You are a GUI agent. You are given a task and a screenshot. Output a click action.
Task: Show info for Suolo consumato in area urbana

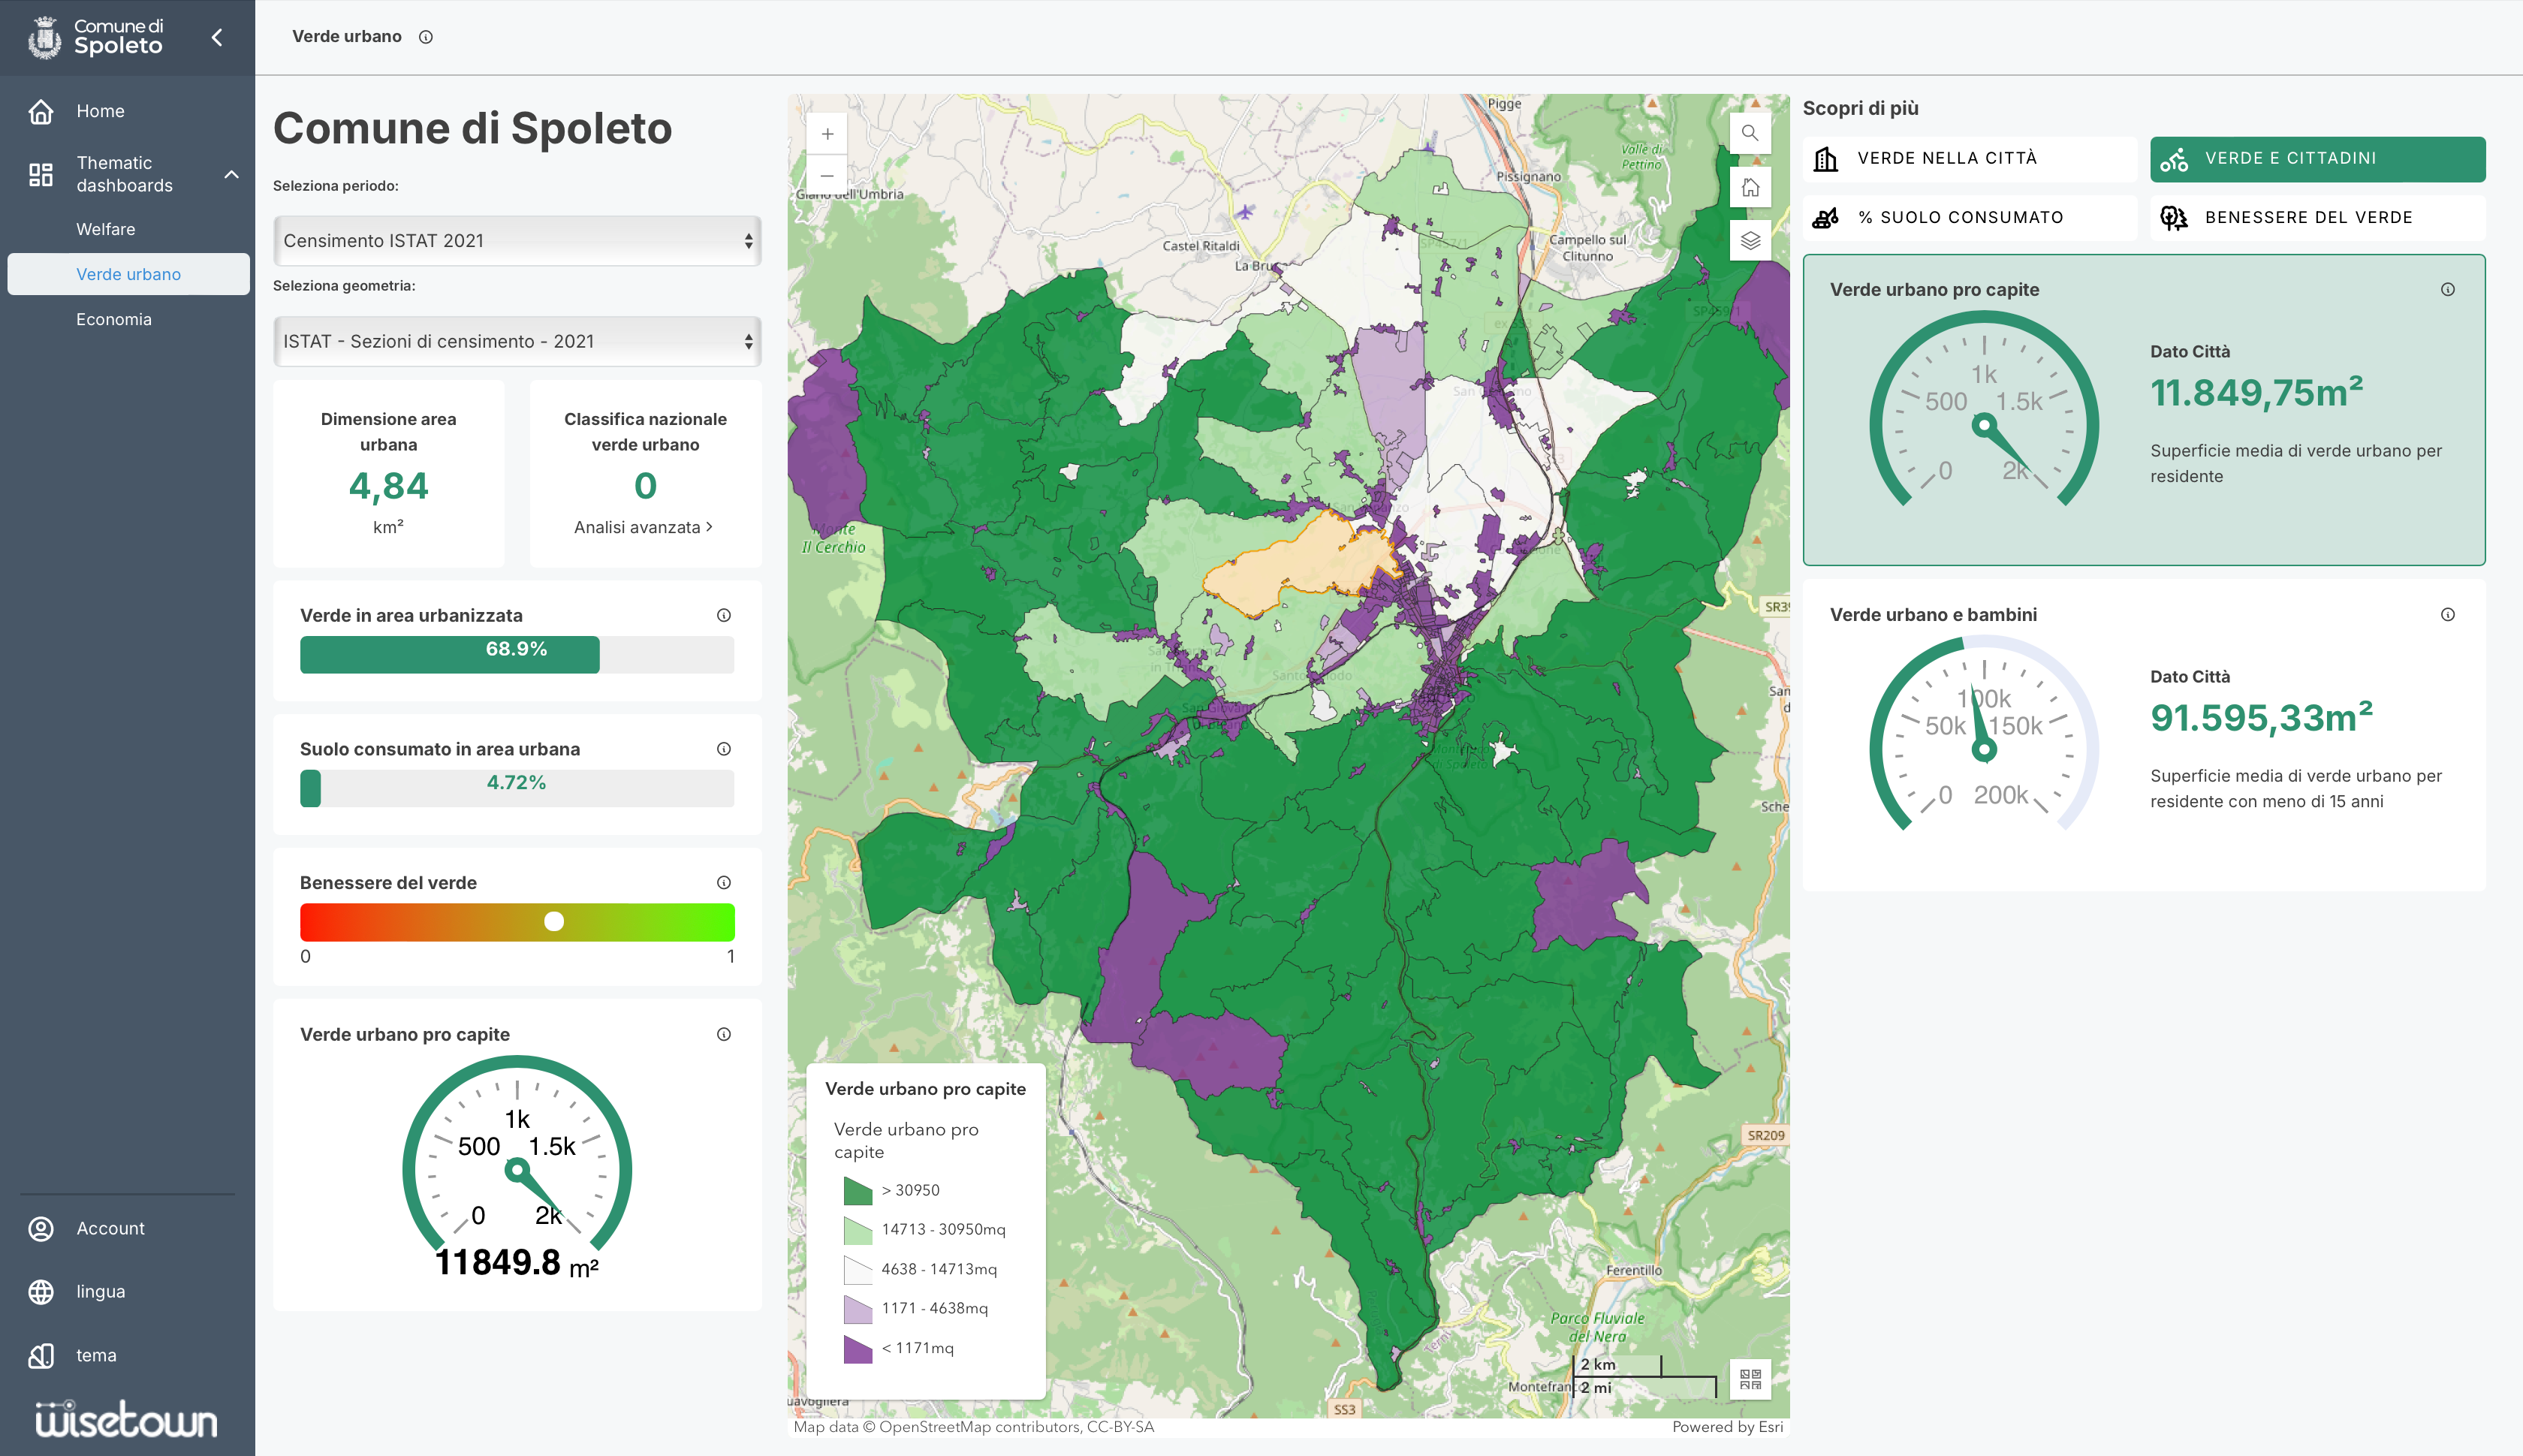coord(724,749)
